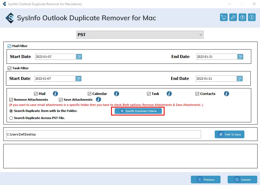Viewport: 260px width, 185px height.
Task: Click the Specify Duplicate Criteria button
Action: (138, 111)
